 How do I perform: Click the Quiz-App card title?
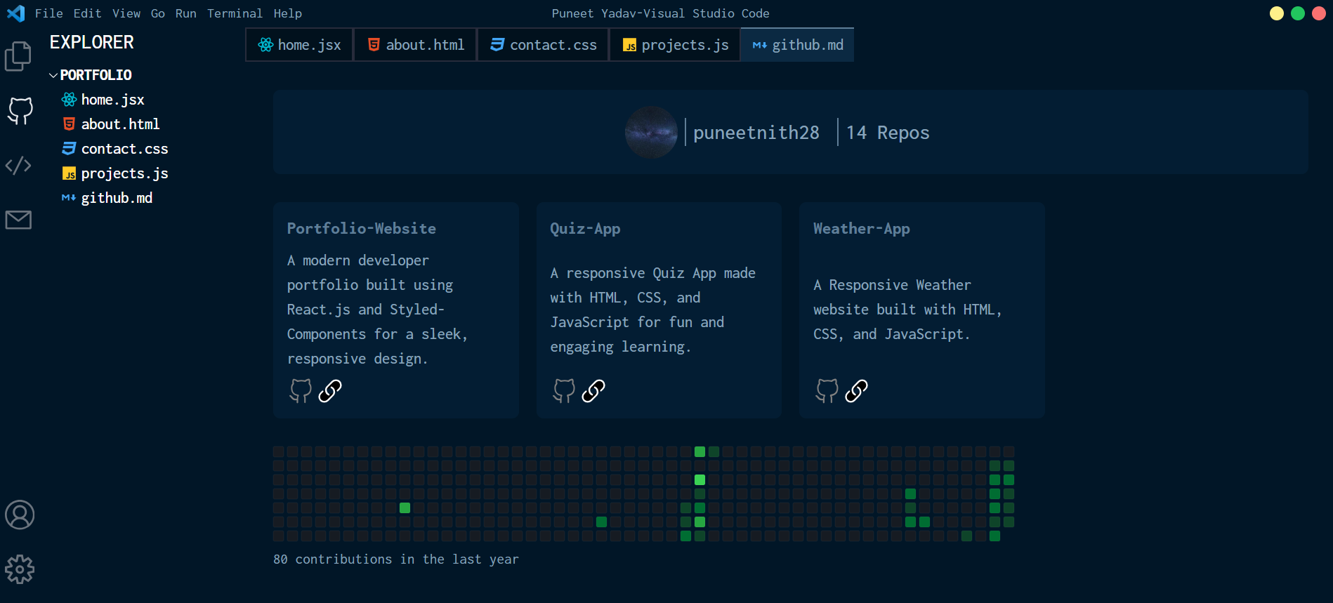coord(585,229)
